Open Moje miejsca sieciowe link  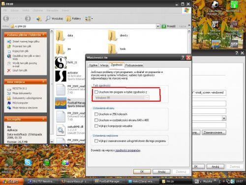25,108
